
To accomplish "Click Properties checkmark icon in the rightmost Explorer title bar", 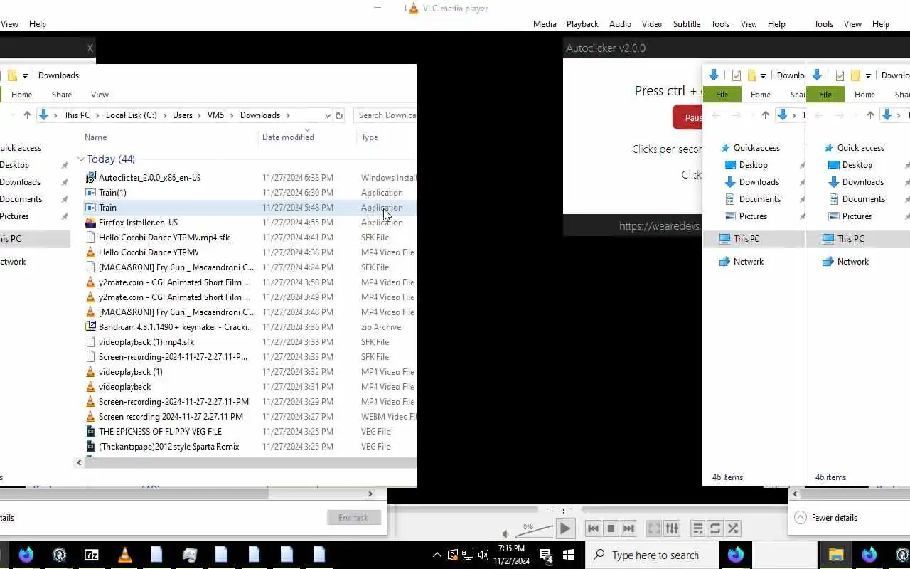I will pos(840,75).
